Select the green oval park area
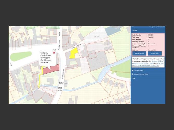The height and width of the screenshot is (130, 174). pos(21,56)
